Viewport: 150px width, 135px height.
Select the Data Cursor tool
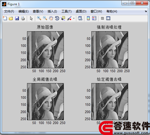[x=63, y=18]
